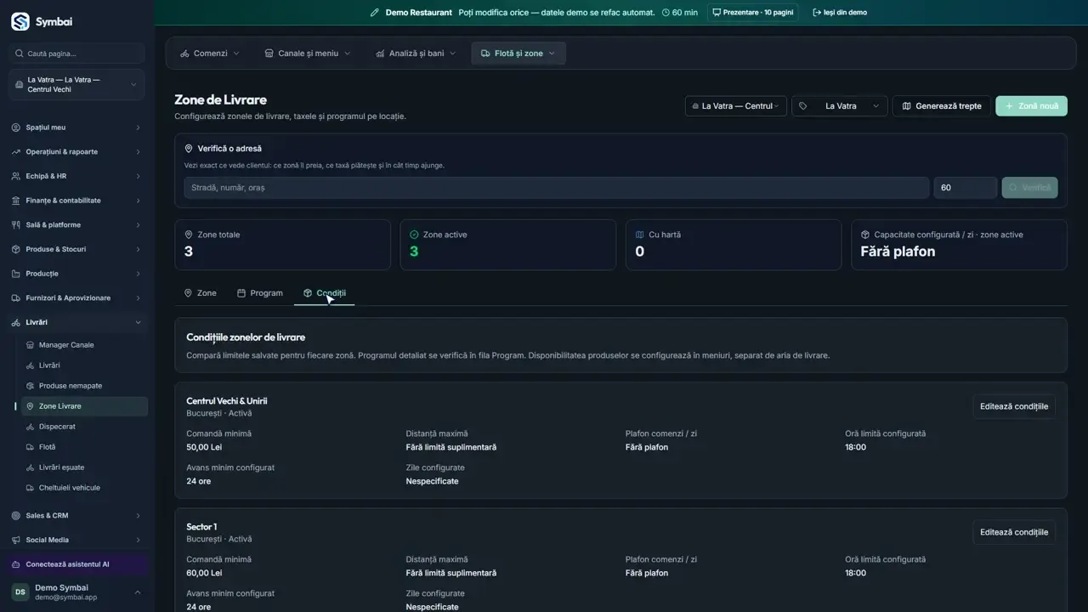This screenshot has height=612, width=1088.
Task: Click the Prezentare · 10 pagini button
Action: pos(752,13)
